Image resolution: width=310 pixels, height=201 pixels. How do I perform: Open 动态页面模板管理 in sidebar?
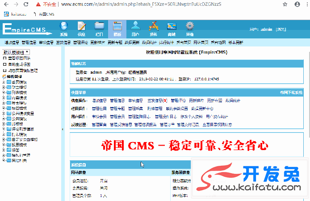pyautogui.click(x=23, y=71)
